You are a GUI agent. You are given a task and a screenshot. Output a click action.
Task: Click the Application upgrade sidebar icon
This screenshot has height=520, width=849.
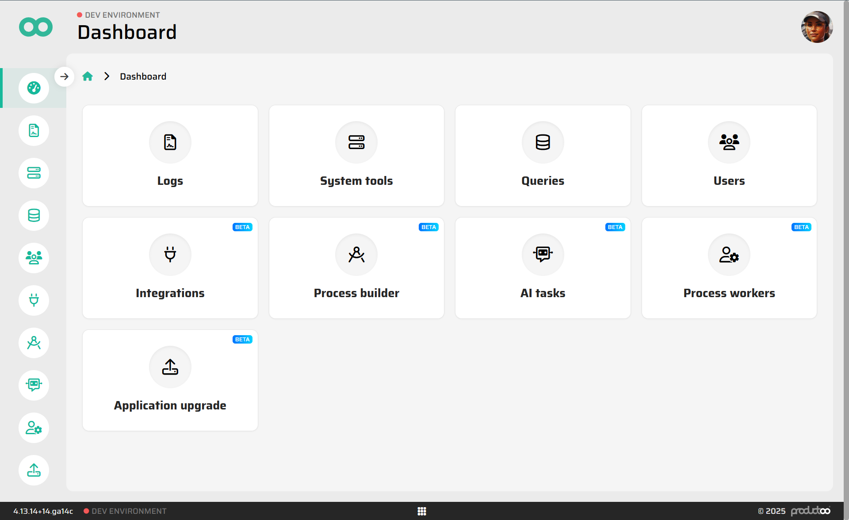(34, 470)
